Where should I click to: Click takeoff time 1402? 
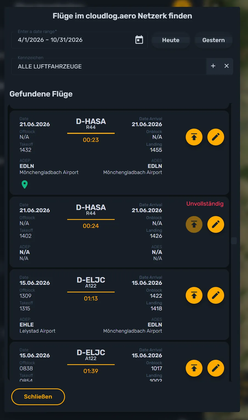tap(26, 236)
